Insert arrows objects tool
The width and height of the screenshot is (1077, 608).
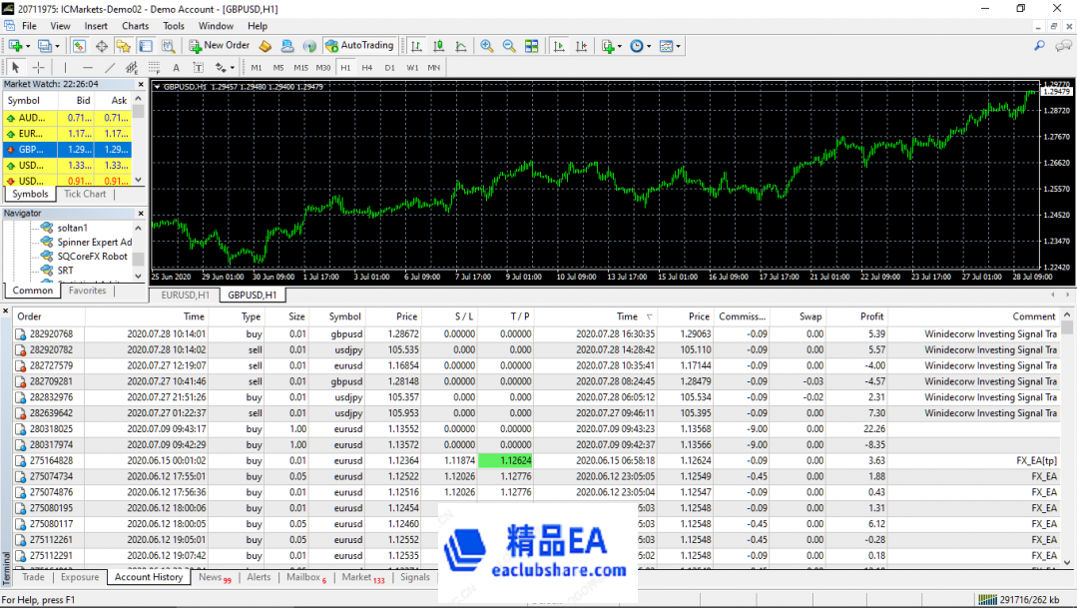221,67
